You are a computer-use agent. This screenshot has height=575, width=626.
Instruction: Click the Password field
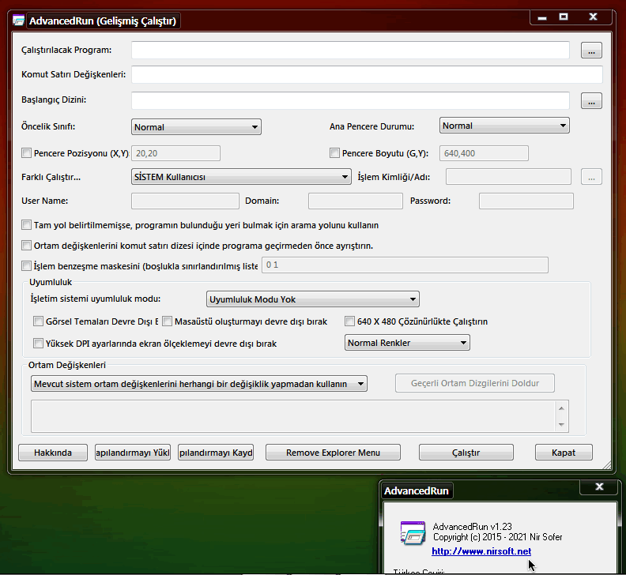click(526, 201)
